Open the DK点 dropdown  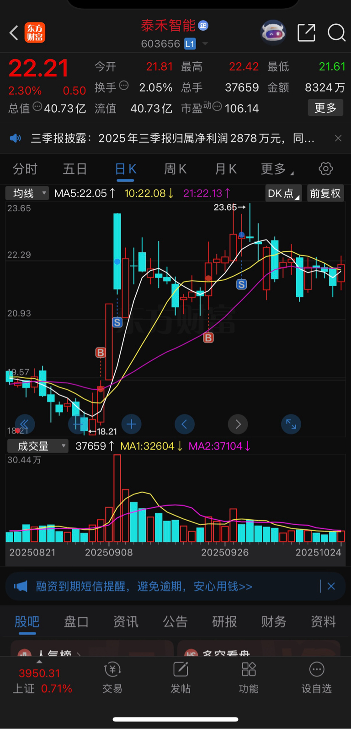tap(283, 193)
